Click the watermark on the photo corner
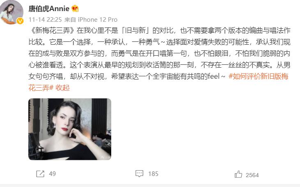This screenshot has width=300, height=187. coord(105,157)
